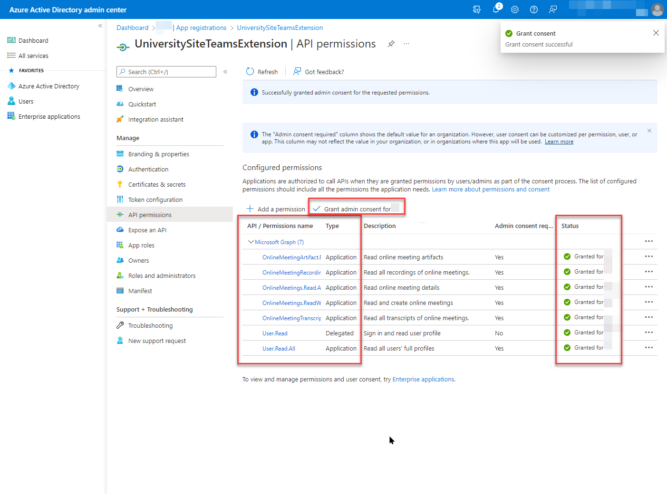Viewport: 667px width, 494px height.
Task: Open Learn more about permissions and consent
Action: click(x=491, y=189)
